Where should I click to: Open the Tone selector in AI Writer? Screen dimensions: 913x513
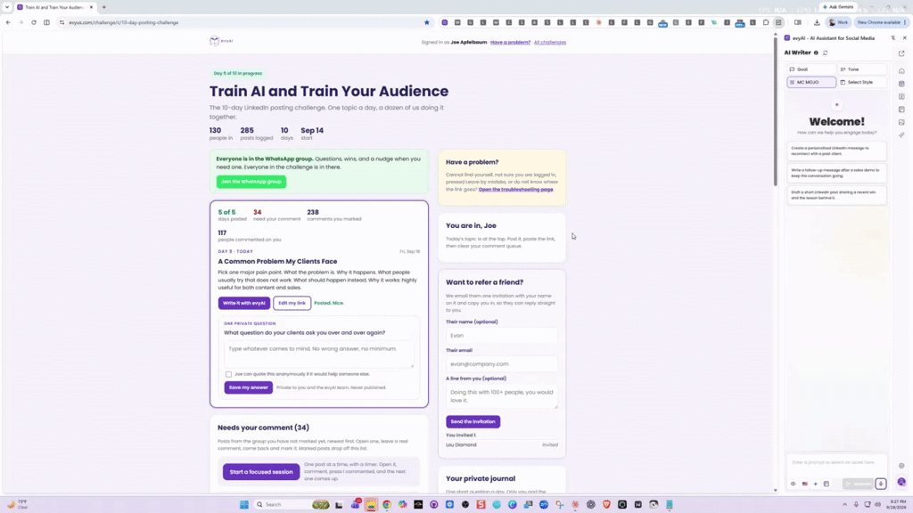(x=862, y=69)
